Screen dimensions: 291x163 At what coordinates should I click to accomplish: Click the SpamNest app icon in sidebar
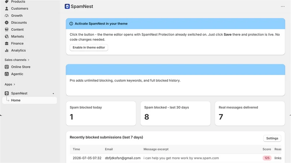pos(7,93)
